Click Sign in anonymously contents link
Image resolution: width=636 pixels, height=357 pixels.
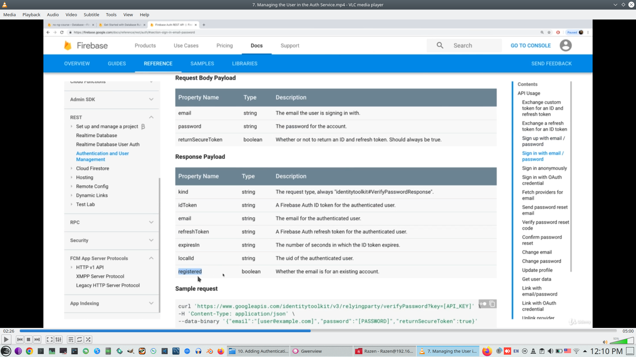tap(544, 168)
